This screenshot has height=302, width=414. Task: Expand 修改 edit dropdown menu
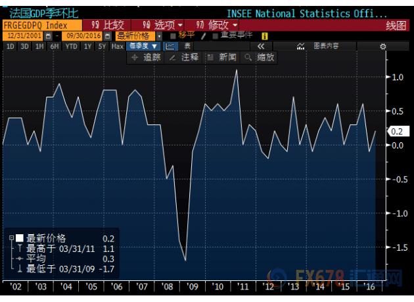coord(216,26)
